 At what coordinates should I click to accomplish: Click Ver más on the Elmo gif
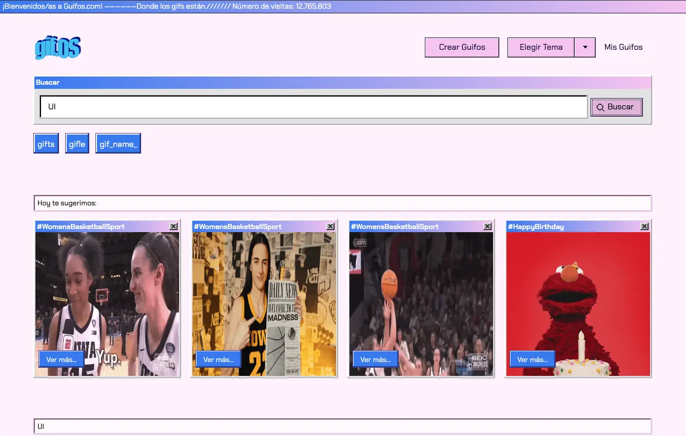pyautogui.click(x=533, y=359)
